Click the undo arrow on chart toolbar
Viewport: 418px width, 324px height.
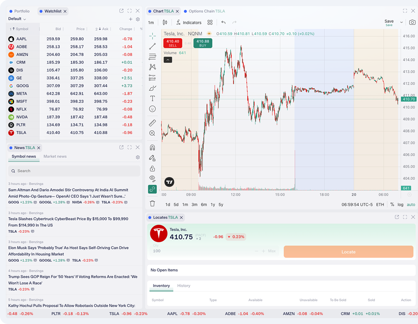click(223, 22)
